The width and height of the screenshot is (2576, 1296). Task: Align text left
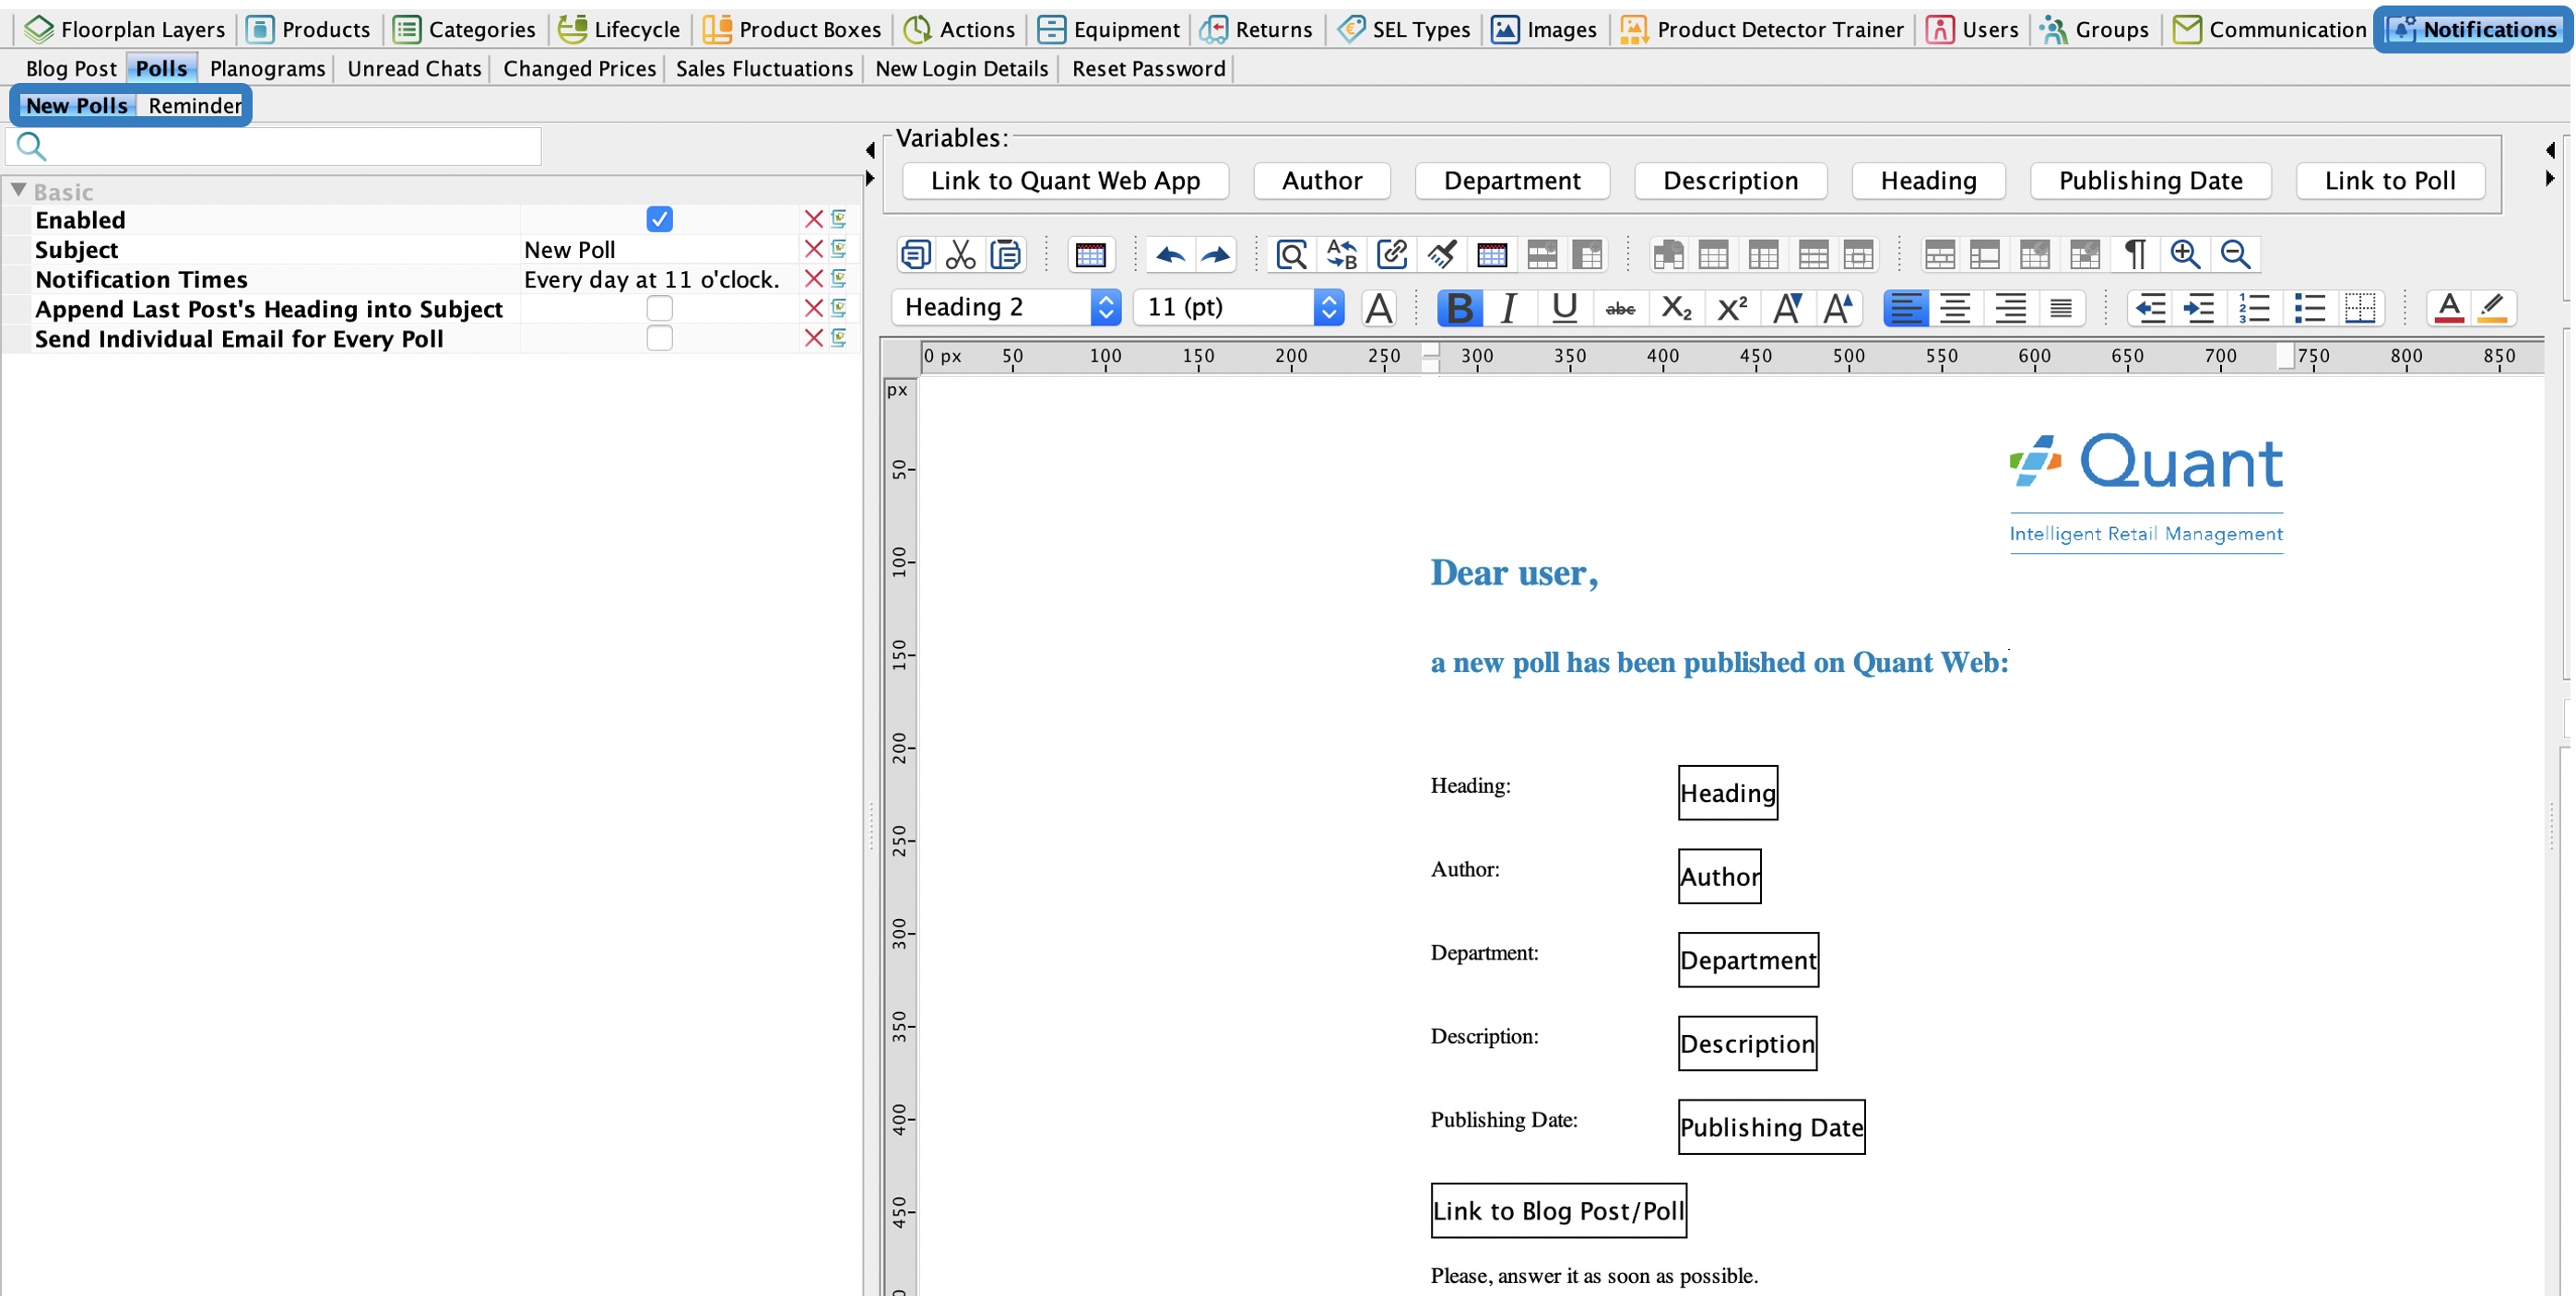pos(1905,308)
